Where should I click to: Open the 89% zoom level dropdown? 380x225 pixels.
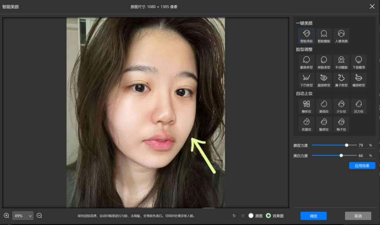(23, 215)
